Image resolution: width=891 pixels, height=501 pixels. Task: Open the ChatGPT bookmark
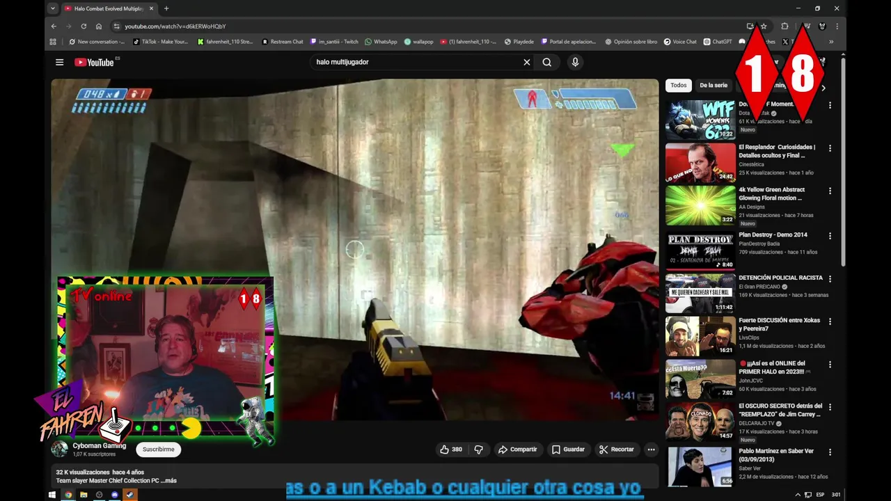coord(718,42)
